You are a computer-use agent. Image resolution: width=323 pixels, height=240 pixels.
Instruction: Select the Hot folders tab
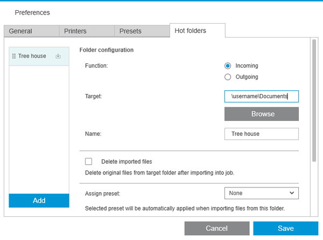[198, 31]
